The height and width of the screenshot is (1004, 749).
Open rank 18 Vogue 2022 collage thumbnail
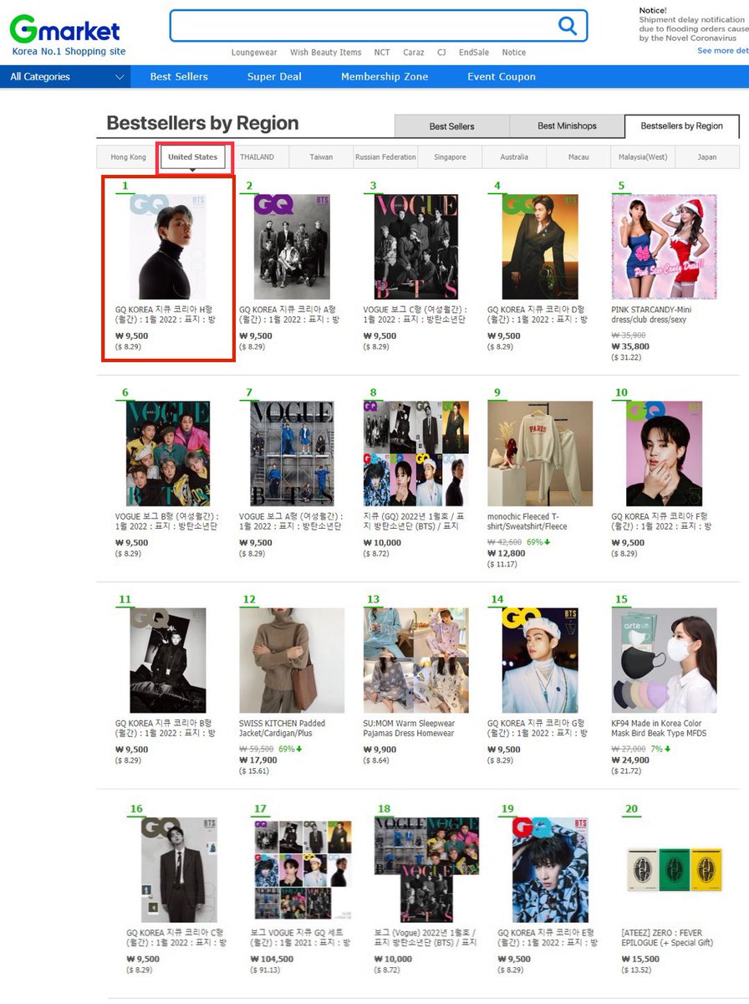click(x=426, y=869)
